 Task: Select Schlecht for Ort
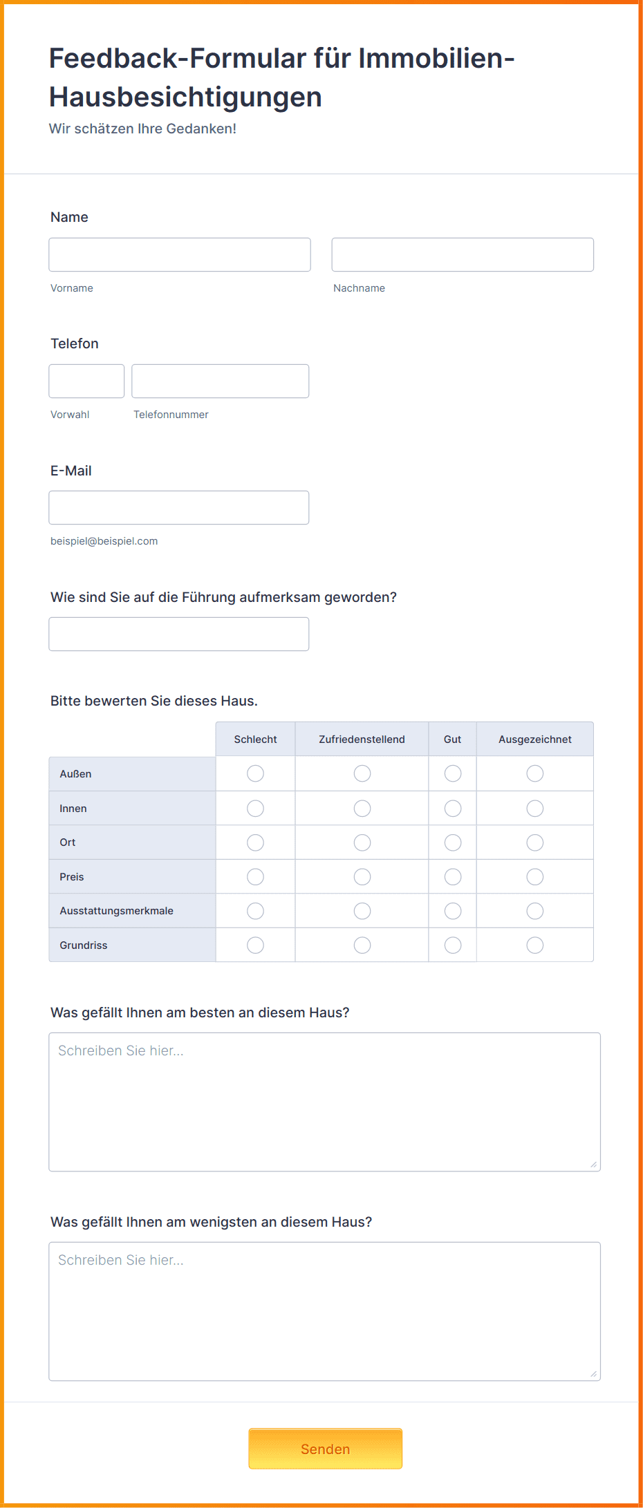click(x=256, y=842)
